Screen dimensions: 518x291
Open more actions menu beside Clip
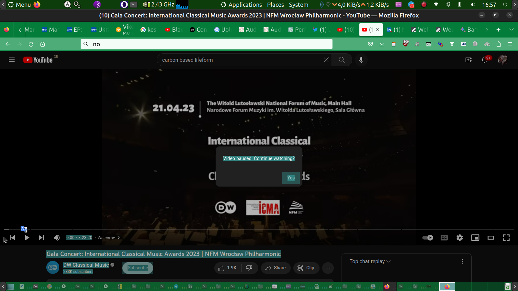328,268
